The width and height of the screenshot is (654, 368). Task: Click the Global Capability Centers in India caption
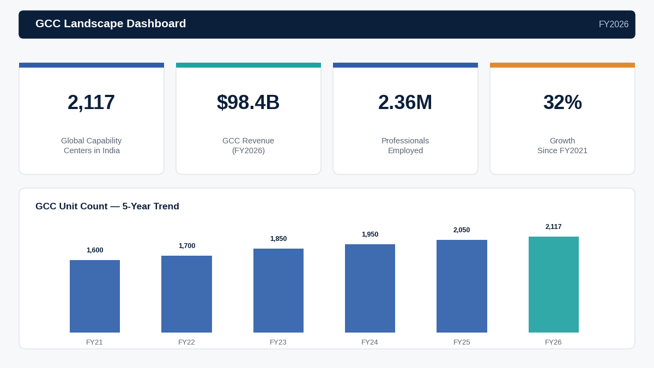pos(92,146)
